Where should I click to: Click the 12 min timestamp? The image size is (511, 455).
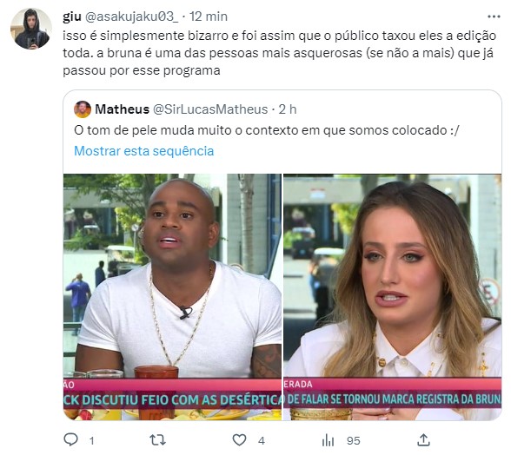pos(209,16)
